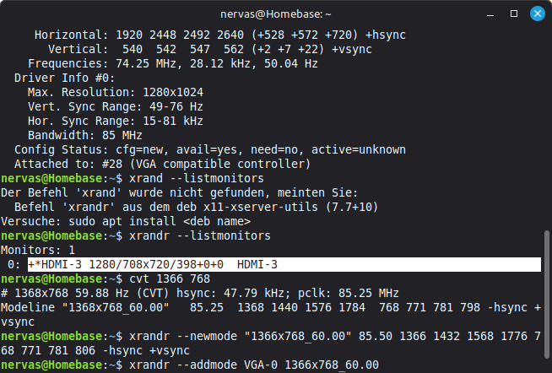This screenshot has width=552, height=373.
Task: Click the 'Monitors: 1' output line
Action: pos(37,250)
